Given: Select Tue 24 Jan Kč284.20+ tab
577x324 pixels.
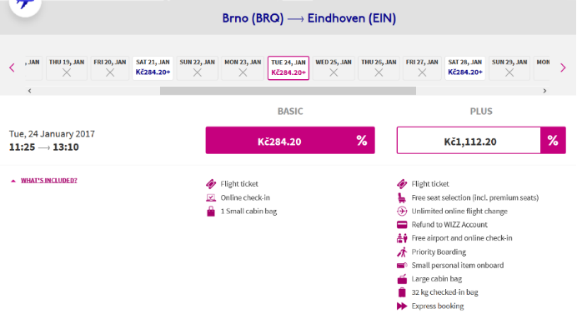Looking at the screenshot, I should 288,68.
